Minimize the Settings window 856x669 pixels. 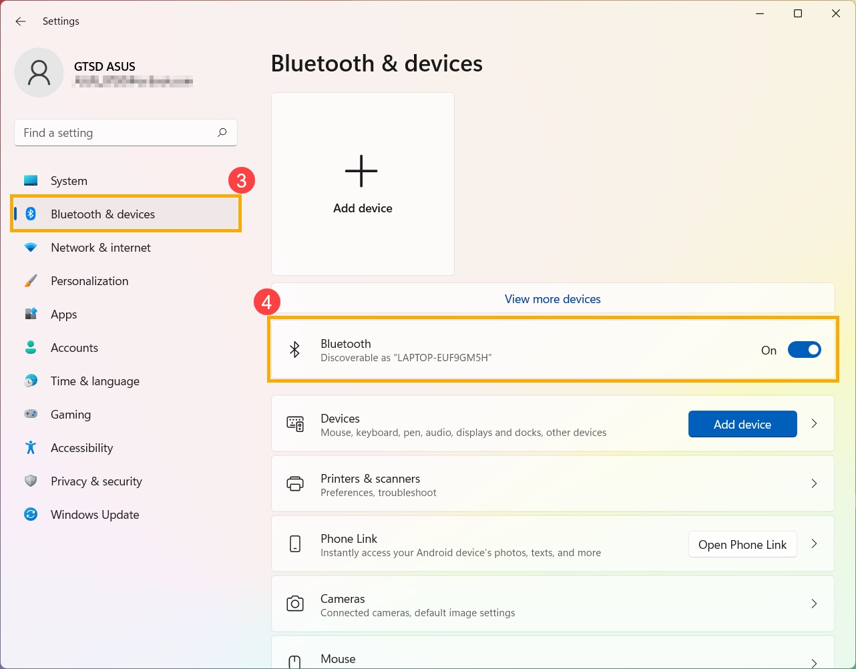click(x=760, y=13)
